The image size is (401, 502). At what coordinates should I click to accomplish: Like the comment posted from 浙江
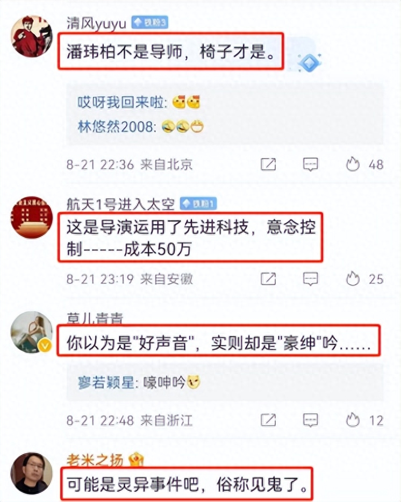(x=353, y=420)
